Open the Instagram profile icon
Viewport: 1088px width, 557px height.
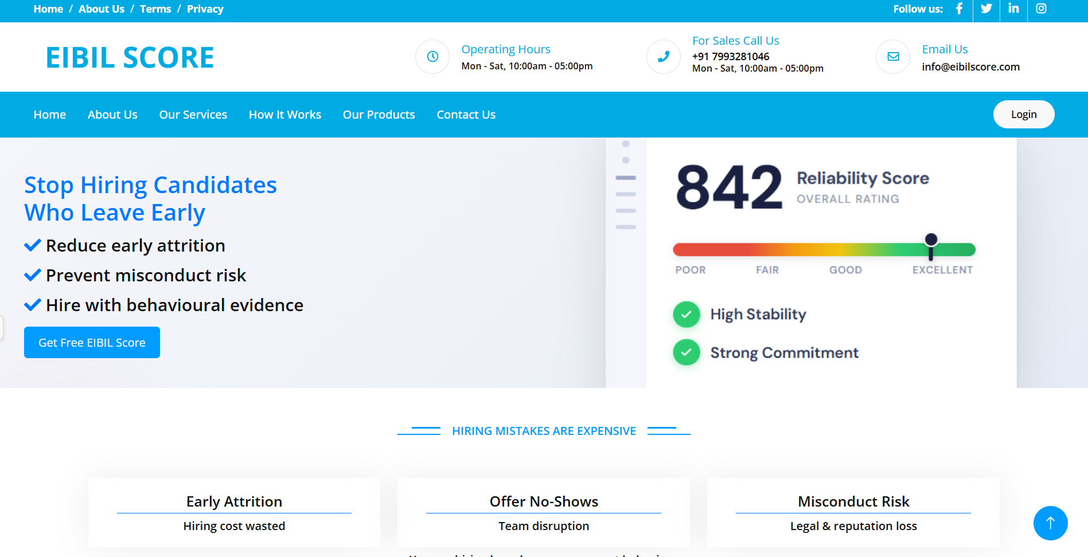point(1041,9)
